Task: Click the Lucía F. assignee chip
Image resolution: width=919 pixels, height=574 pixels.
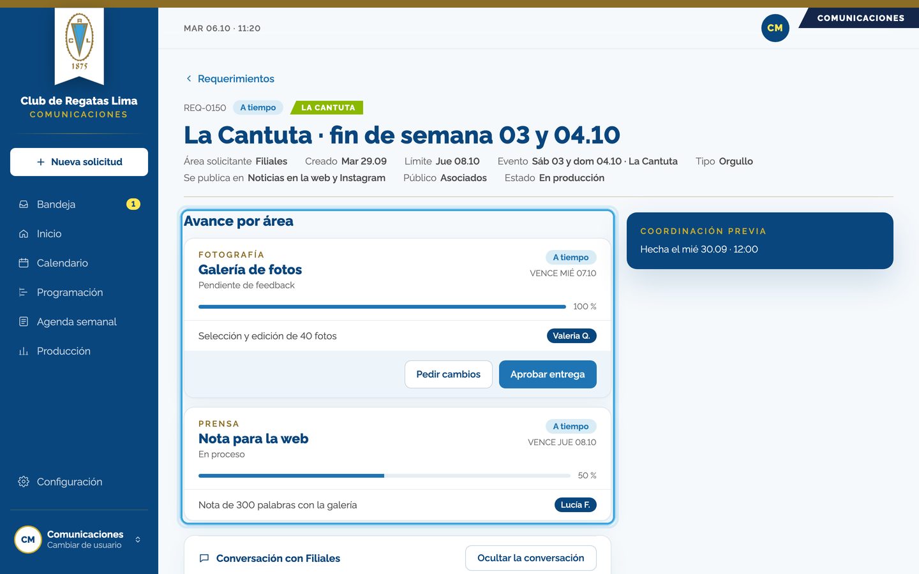Action: [576, 505]
